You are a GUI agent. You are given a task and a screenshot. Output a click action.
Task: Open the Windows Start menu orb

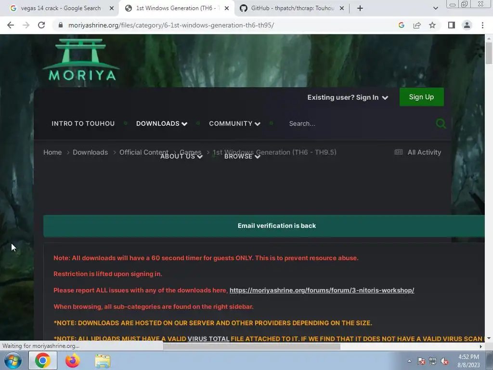(x=13, y=360)
